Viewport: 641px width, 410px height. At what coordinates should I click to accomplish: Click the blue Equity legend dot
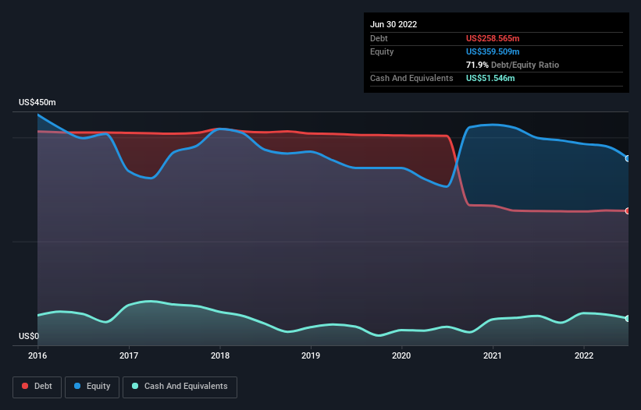[x=77, y=386]
